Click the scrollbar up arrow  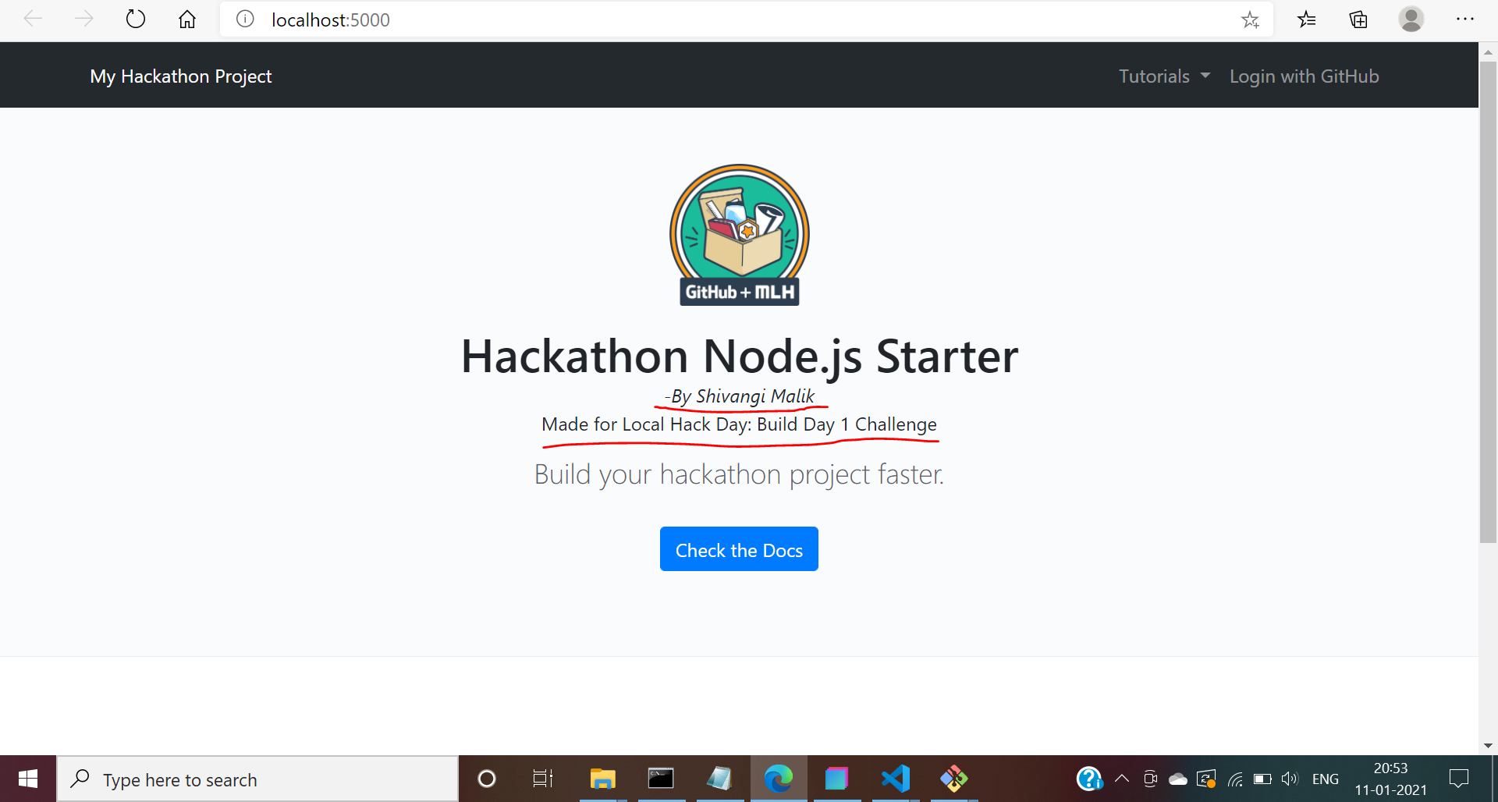[x=1488, y=52]
